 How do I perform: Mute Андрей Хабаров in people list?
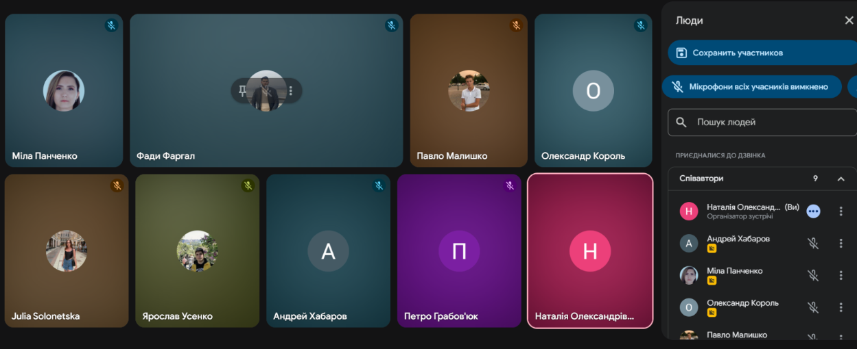813,243
